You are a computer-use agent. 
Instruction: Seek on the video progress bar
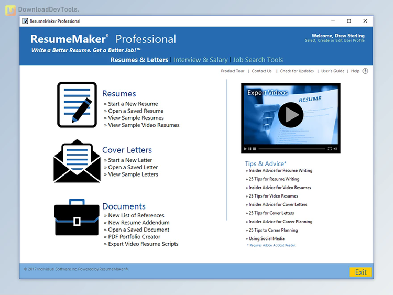pos(292,149)
